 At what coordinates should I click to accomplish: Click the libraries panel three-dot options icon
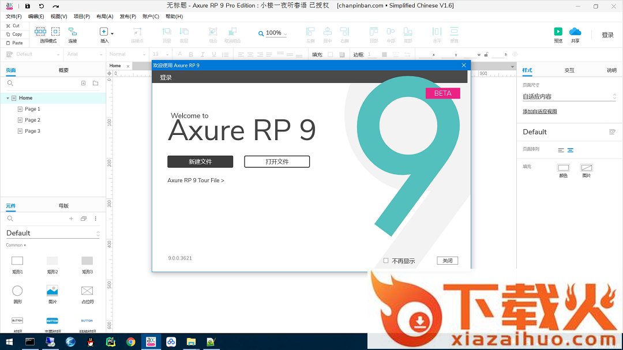pos(95,219)
